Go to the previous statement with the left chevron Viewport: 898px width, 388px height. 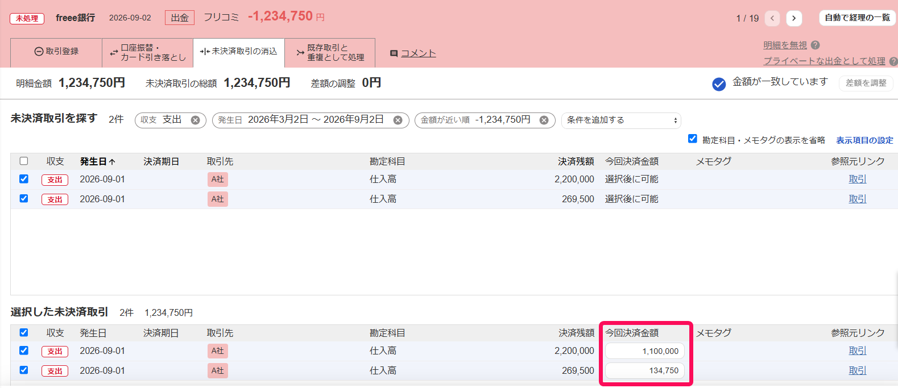click(x=772, y=18)
